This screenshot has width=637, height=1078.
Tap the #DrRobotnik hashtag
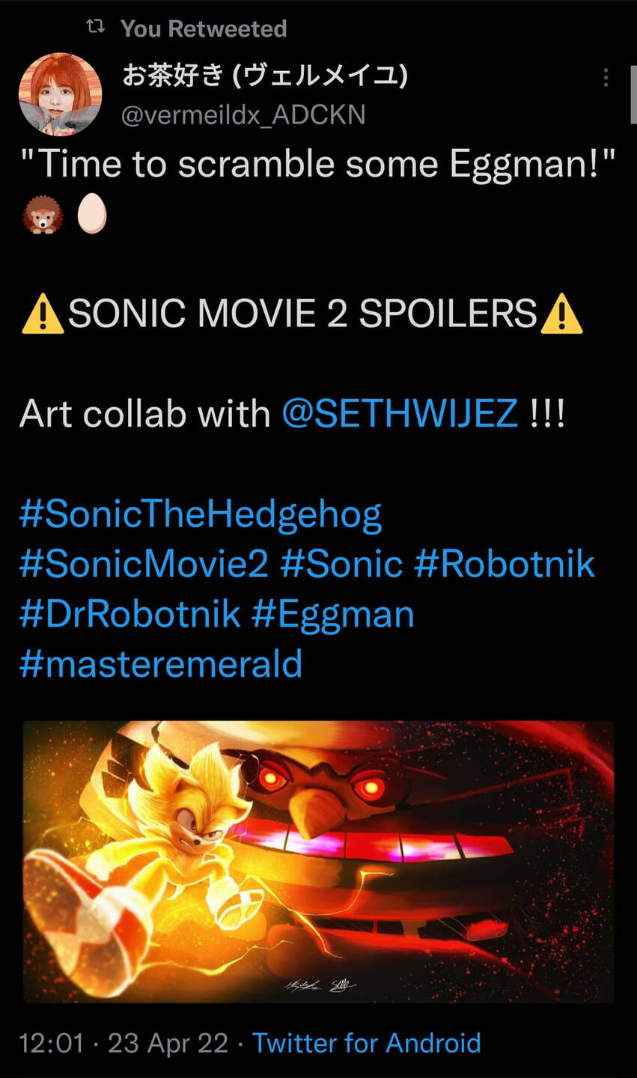pos(130,614)
